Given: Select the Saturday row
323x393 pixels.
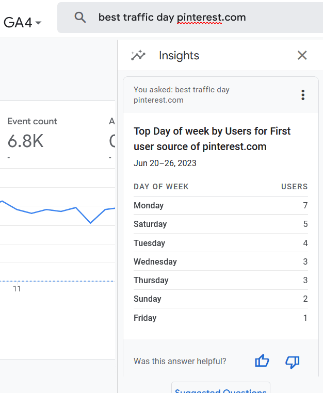Looking at the screenshot, I should click(x=220, y=224).
